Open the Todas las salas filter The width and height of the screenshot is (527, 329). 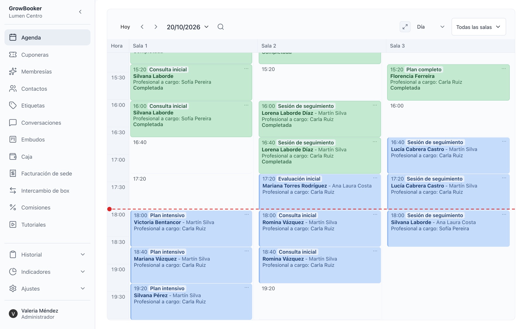[x=478, y=27]
